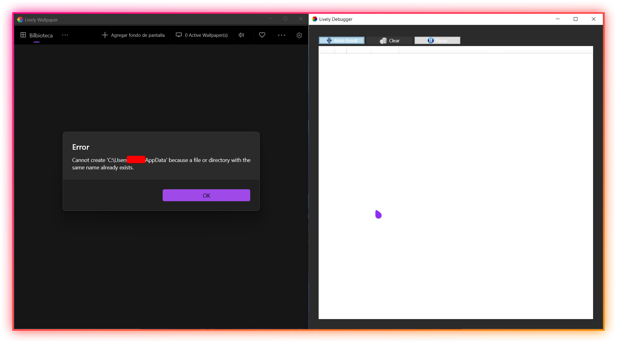617x343 pixels.
Task: Open favorites via the heart icon
Action: click(x=262, y=35)
